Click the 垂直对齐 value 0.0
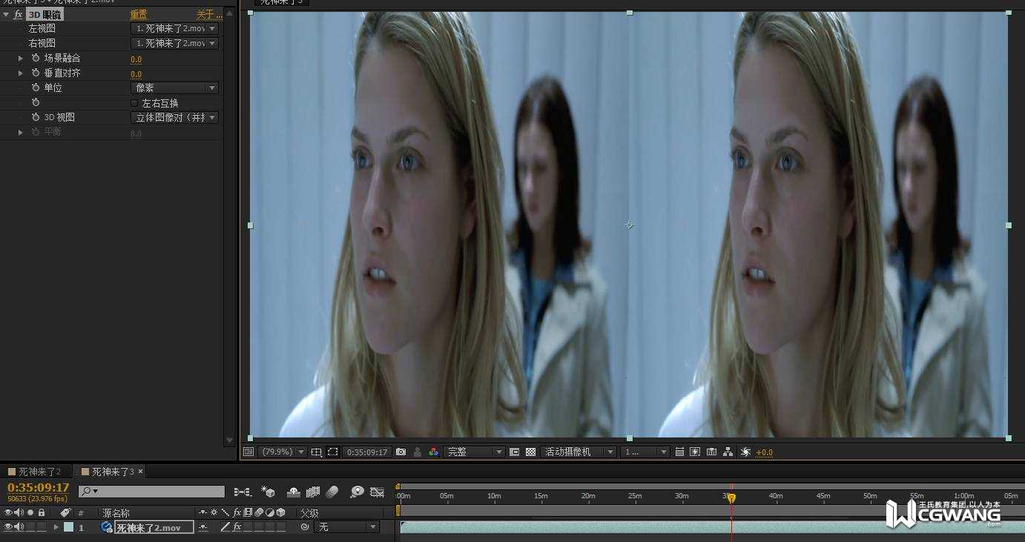This screenshot has width=1025, height=542. pyautogui.click(x=136, y=74)
